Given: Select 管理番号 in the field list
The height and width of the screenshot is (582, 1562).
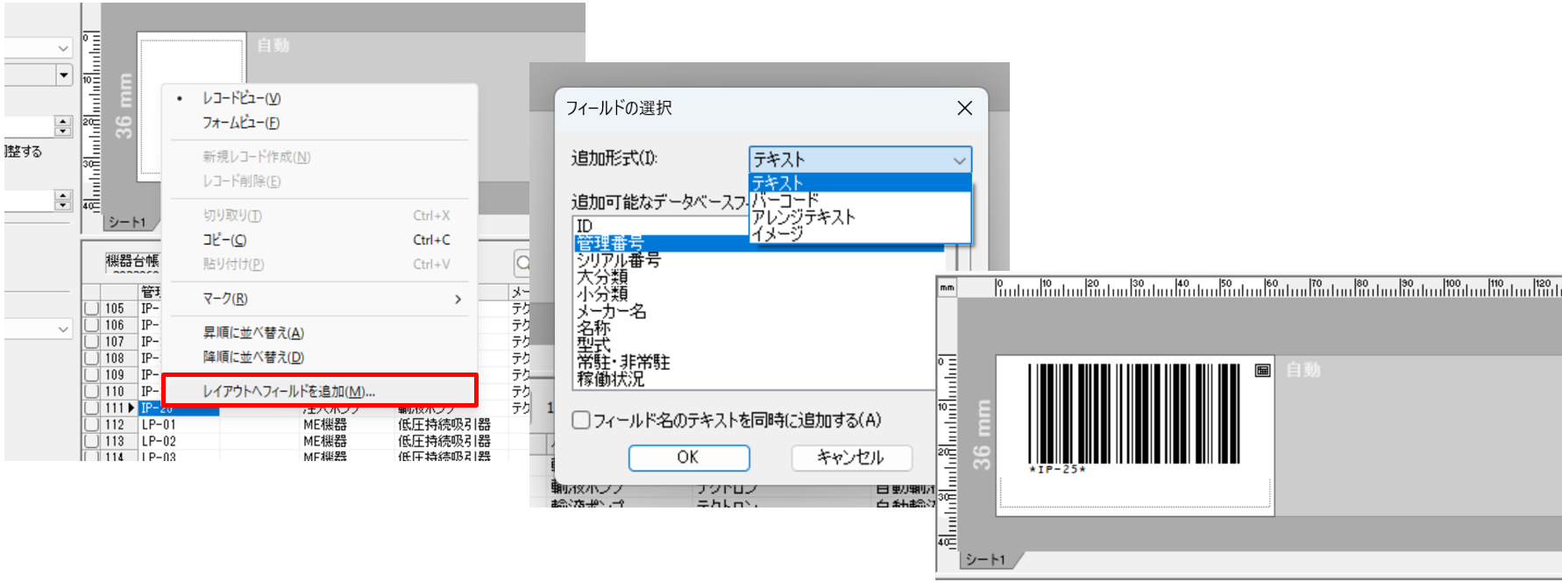Looking at the screenshot, I should pyautogui.click(x=759, y=243).
